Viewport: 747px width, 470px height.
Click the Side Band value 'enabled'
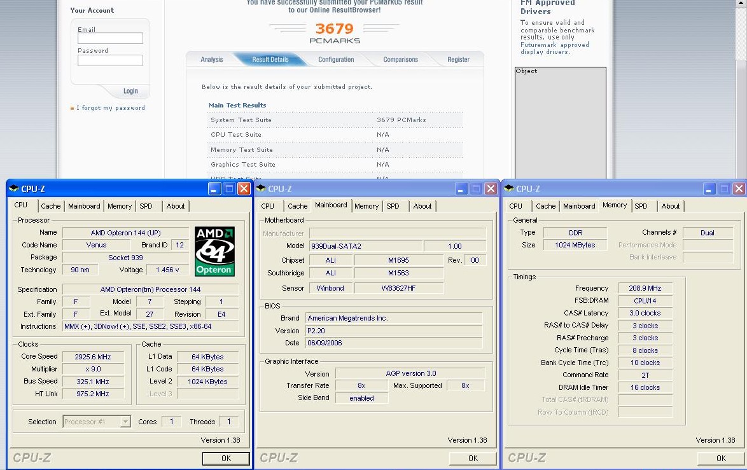pos(361,398)
